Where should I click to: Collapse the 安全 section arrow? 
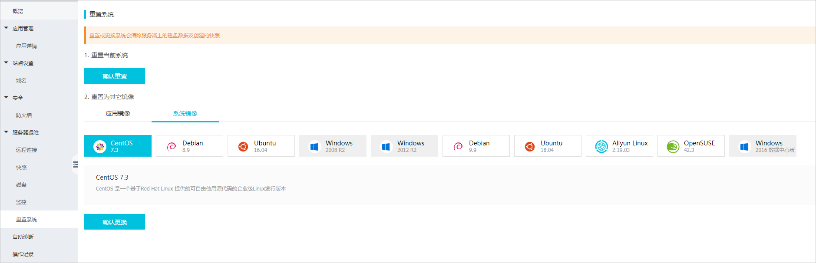coord(6,98)
